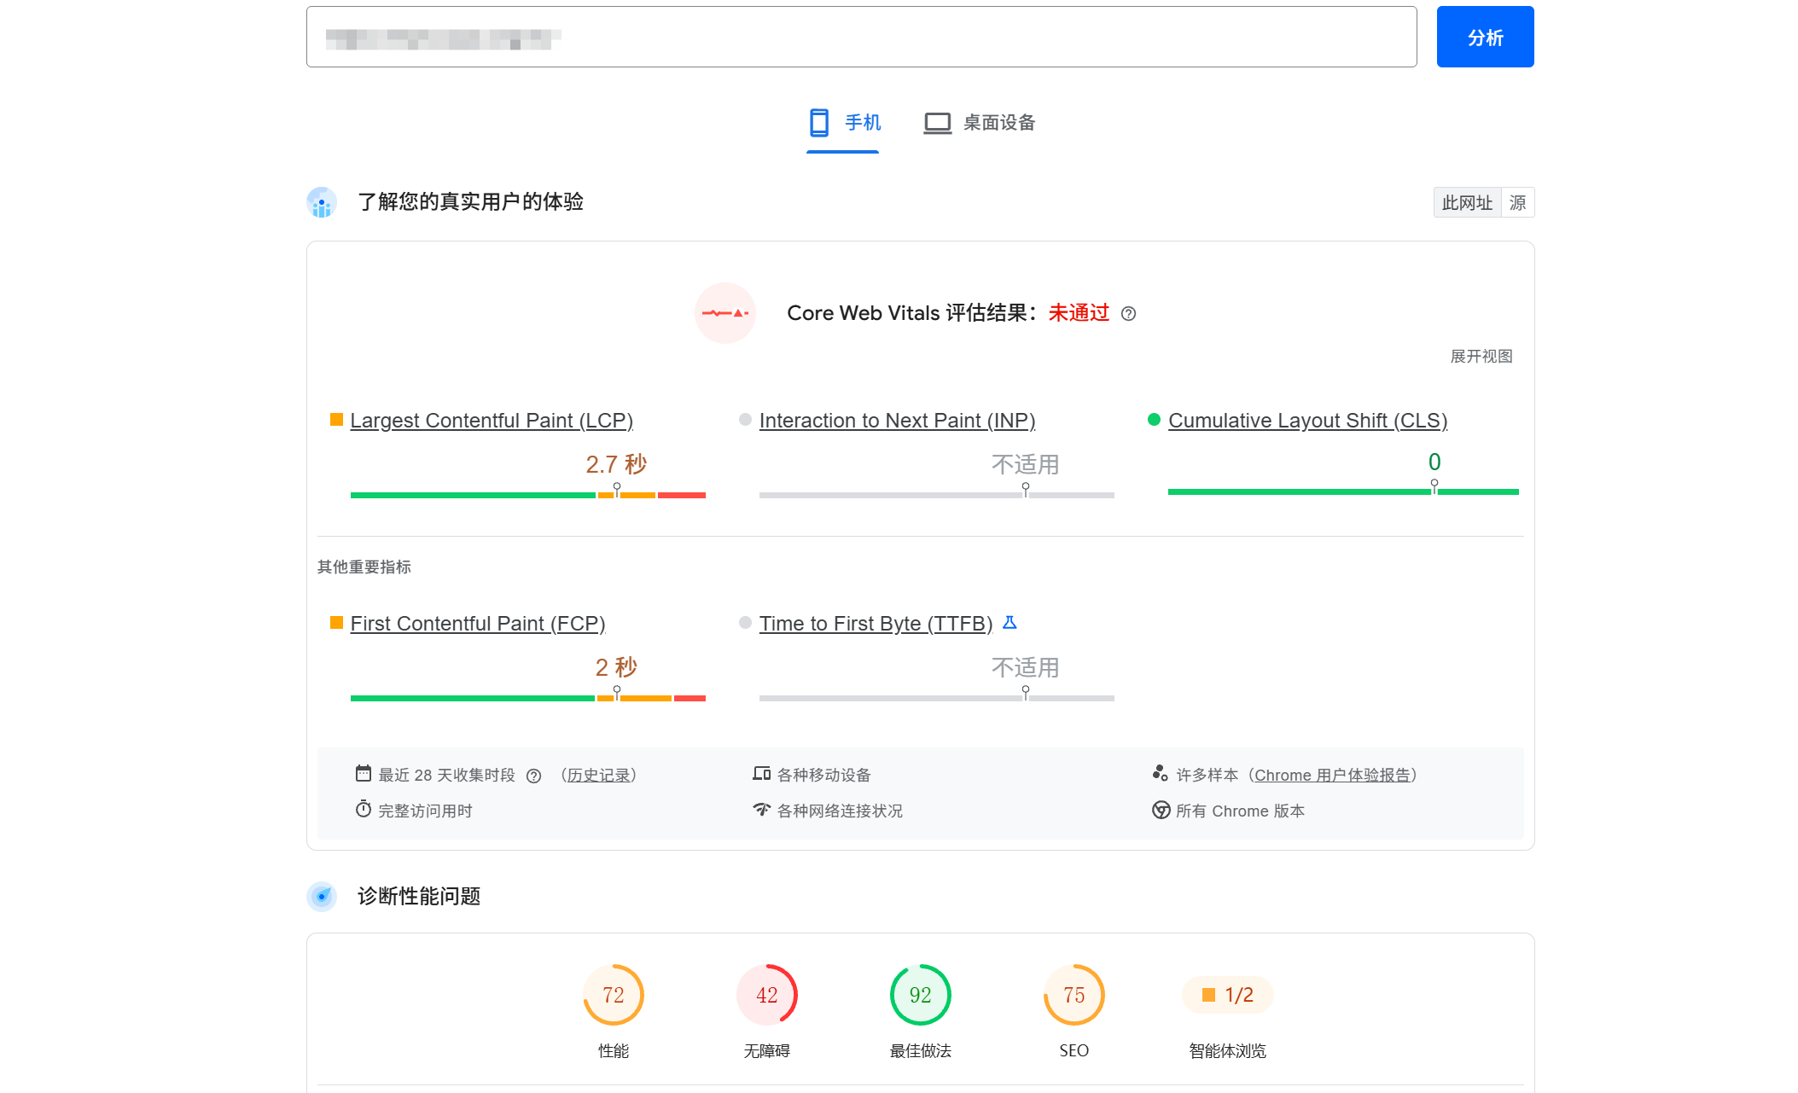The image size is (1798, 1093).
Task: Switch to the 桌面设备 desktop tab
Action: click(x=980, y=123)
